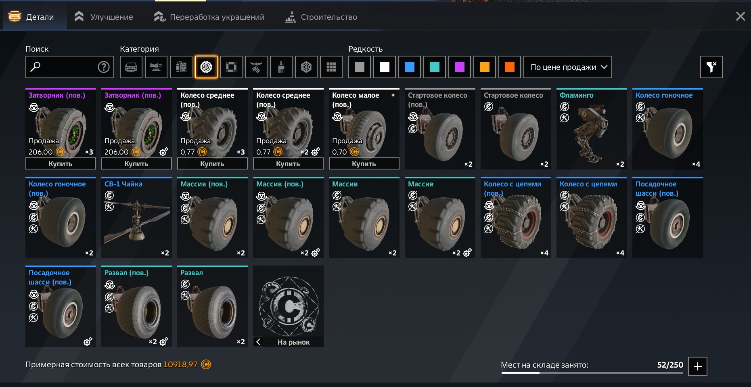751x387 pixels.
Task: Click the top crossed-out icon on СВ-1 Чайка card
Action: click(109, 196)
